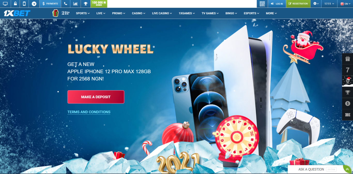Click the 100 000 bonus banner
353x174 pixels.
tap(99, 4)
